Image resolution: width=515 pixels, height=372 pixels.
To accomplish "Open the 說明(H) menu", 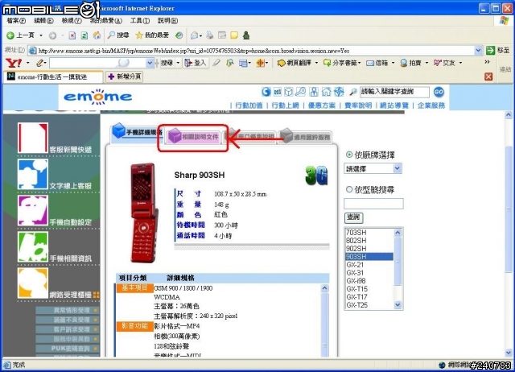I will (167, 21).
